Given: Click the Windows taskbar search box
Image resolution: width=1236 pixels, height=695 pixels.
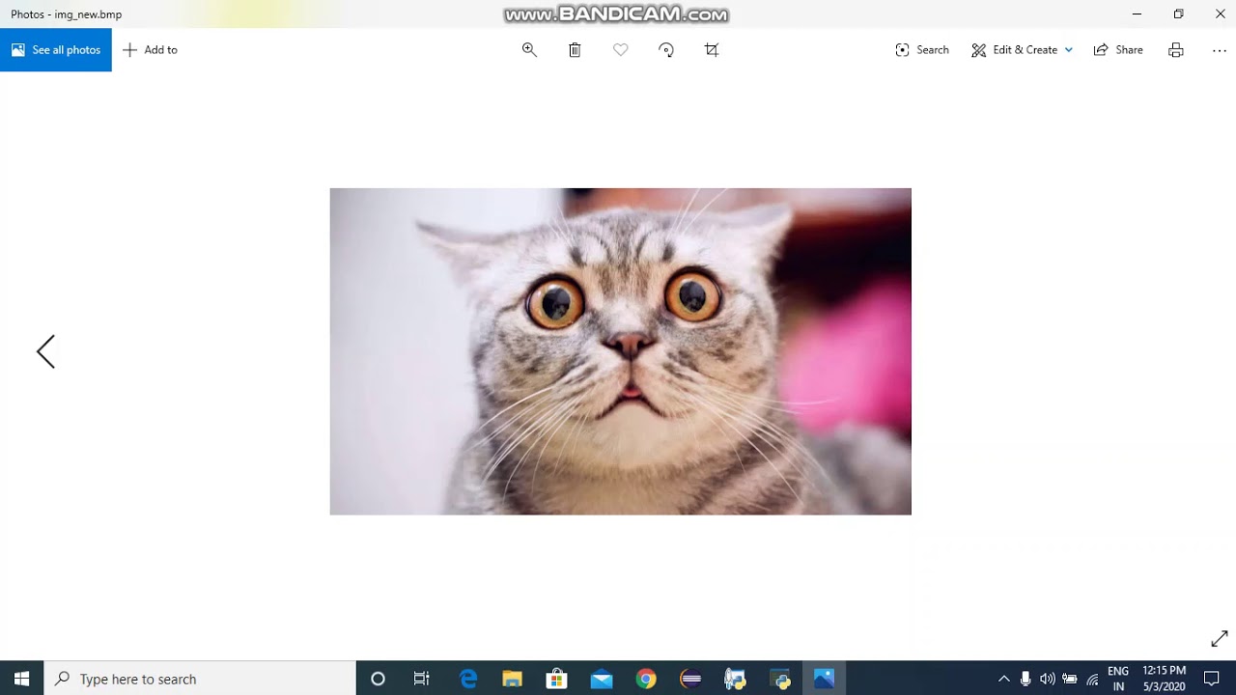Looking at the screenshot, I should point(201,679).
